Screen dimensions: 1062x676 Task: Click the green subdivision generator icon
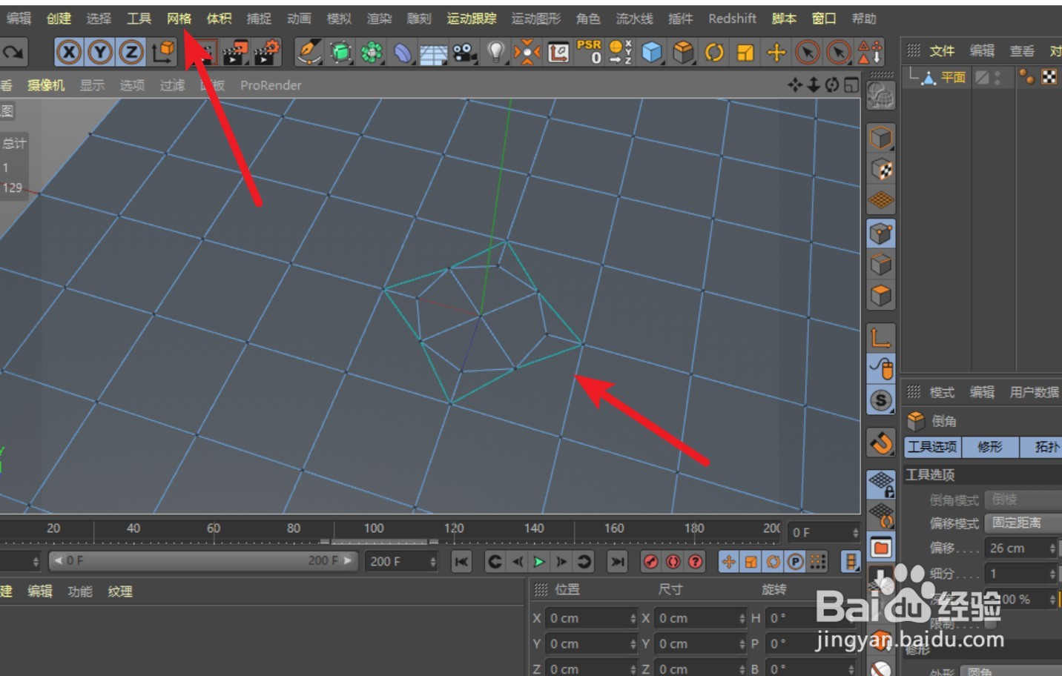click(340, 52)
